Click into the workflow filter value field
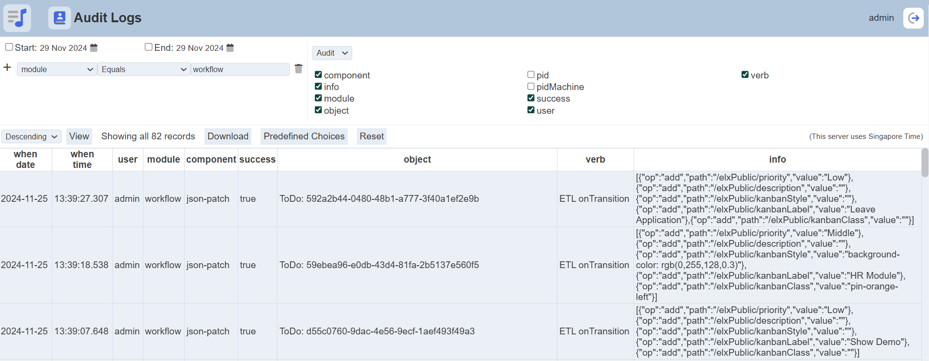This screenshot has height=361, width=929. click(x=240, y=69)
